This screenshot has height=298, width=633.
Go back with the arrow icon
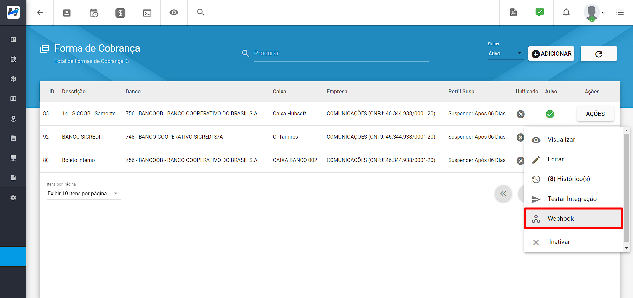pyautogui.click(x=40, y=13)
